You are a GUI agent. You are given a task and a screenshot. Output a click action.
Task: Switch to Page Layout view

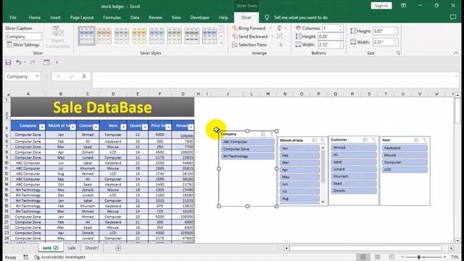(377, 257)
